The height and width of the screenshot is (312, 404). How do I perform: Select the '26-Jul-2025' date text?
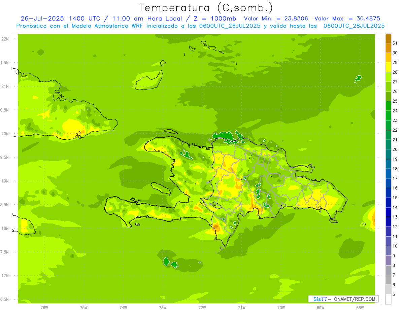pyautogui.click(x=43, y=19)
